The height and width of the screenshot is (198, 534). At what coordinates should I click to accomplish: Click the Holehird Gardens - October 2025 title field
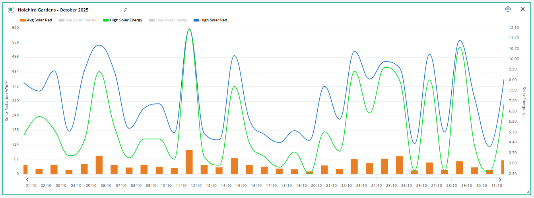click(68, 10)
